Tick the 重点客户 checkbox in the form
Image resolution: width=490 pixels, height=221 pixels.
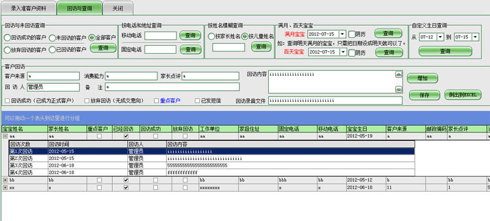(x=157, y=101)
